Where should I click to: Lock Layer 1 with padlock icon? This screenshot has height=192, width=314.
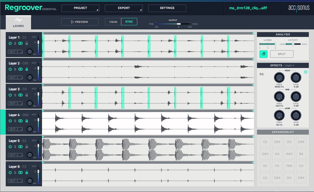[x=27, y=43]
